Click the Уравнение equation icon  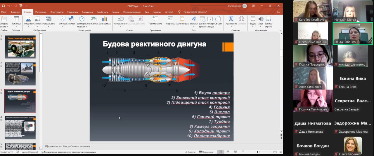click(231, 20)
